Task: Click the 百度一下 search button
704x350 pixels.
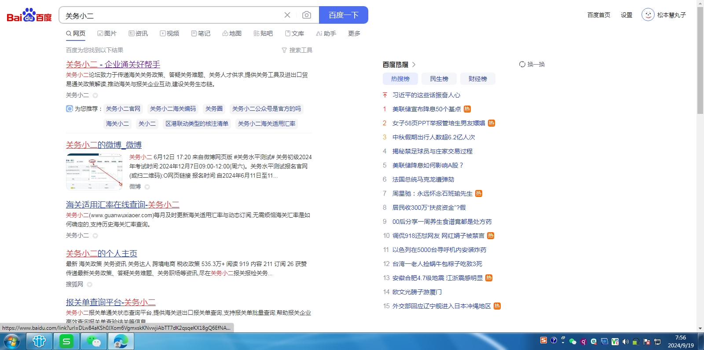Action: click(344, 15)
